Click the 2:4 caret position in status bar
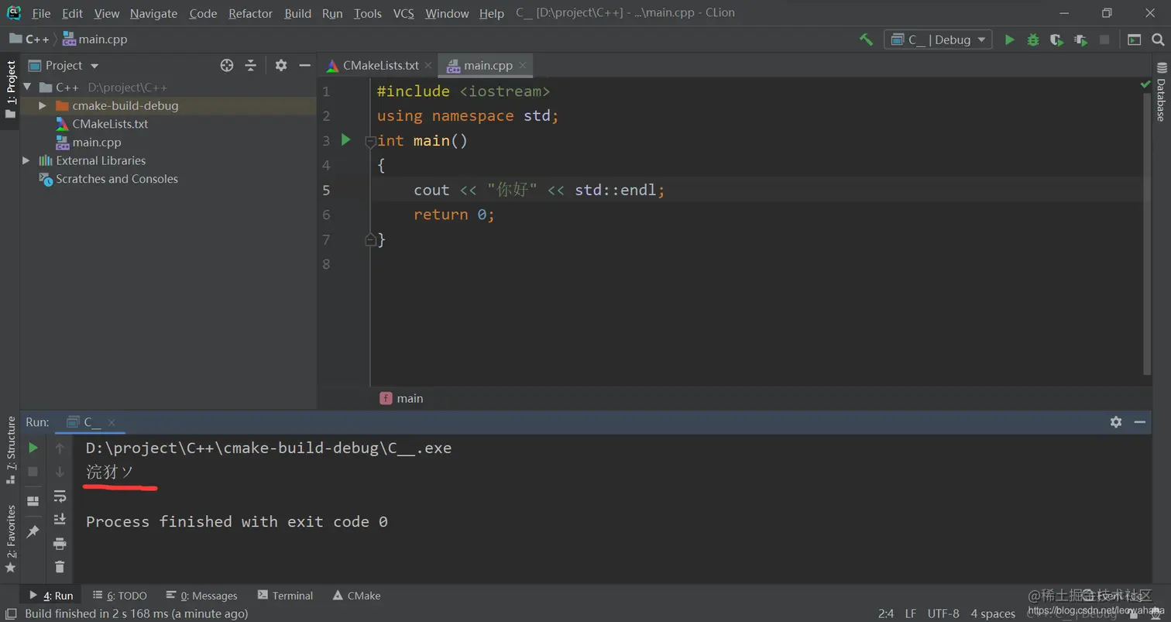The width and height of the screenshot is (1171, 622). pos(886,613)
